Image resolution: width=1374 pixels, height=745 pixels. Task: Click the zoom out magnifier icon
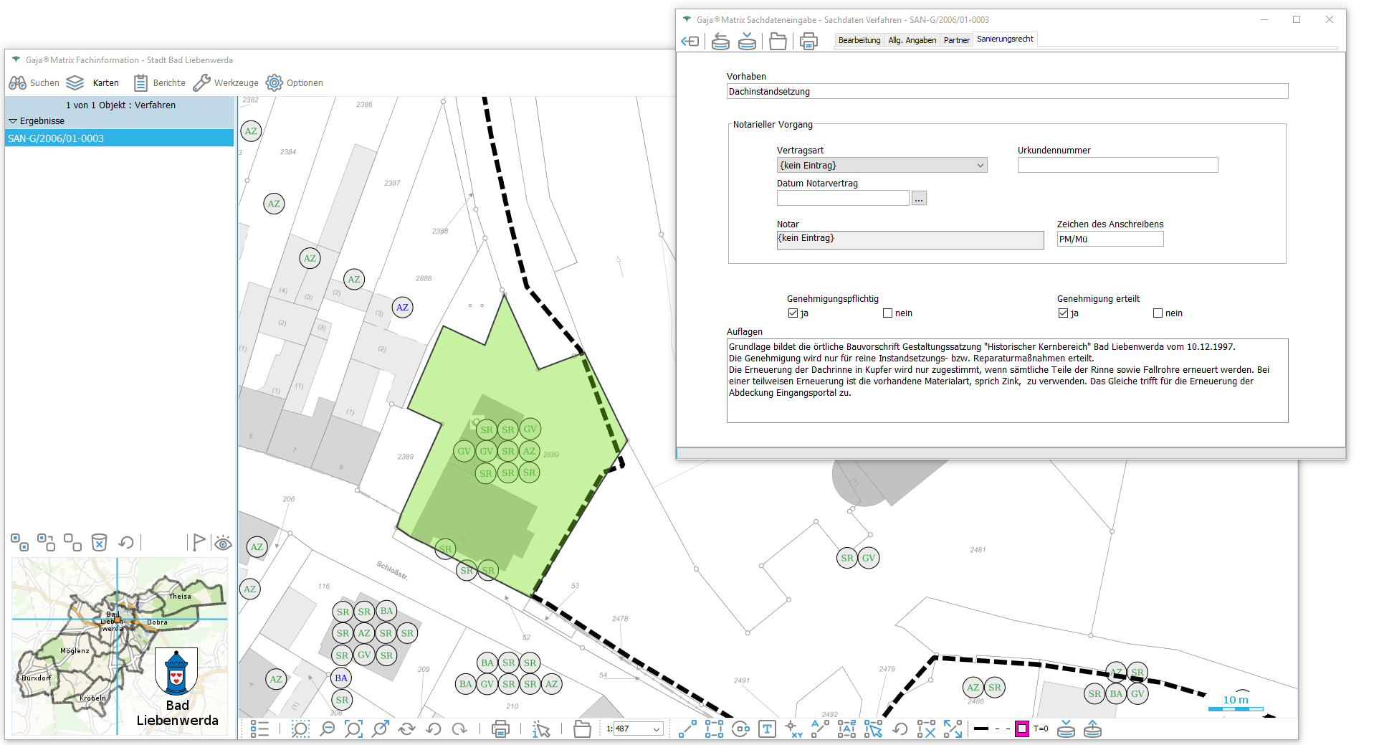coord(327,729)
